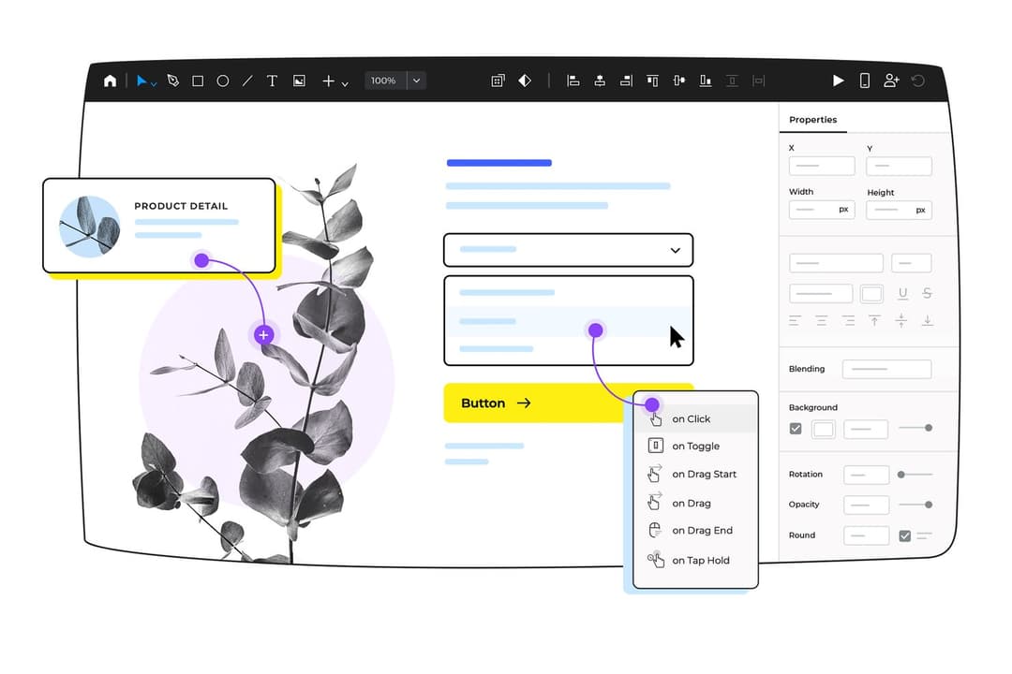Click the Play preview button

pos(838,81)
